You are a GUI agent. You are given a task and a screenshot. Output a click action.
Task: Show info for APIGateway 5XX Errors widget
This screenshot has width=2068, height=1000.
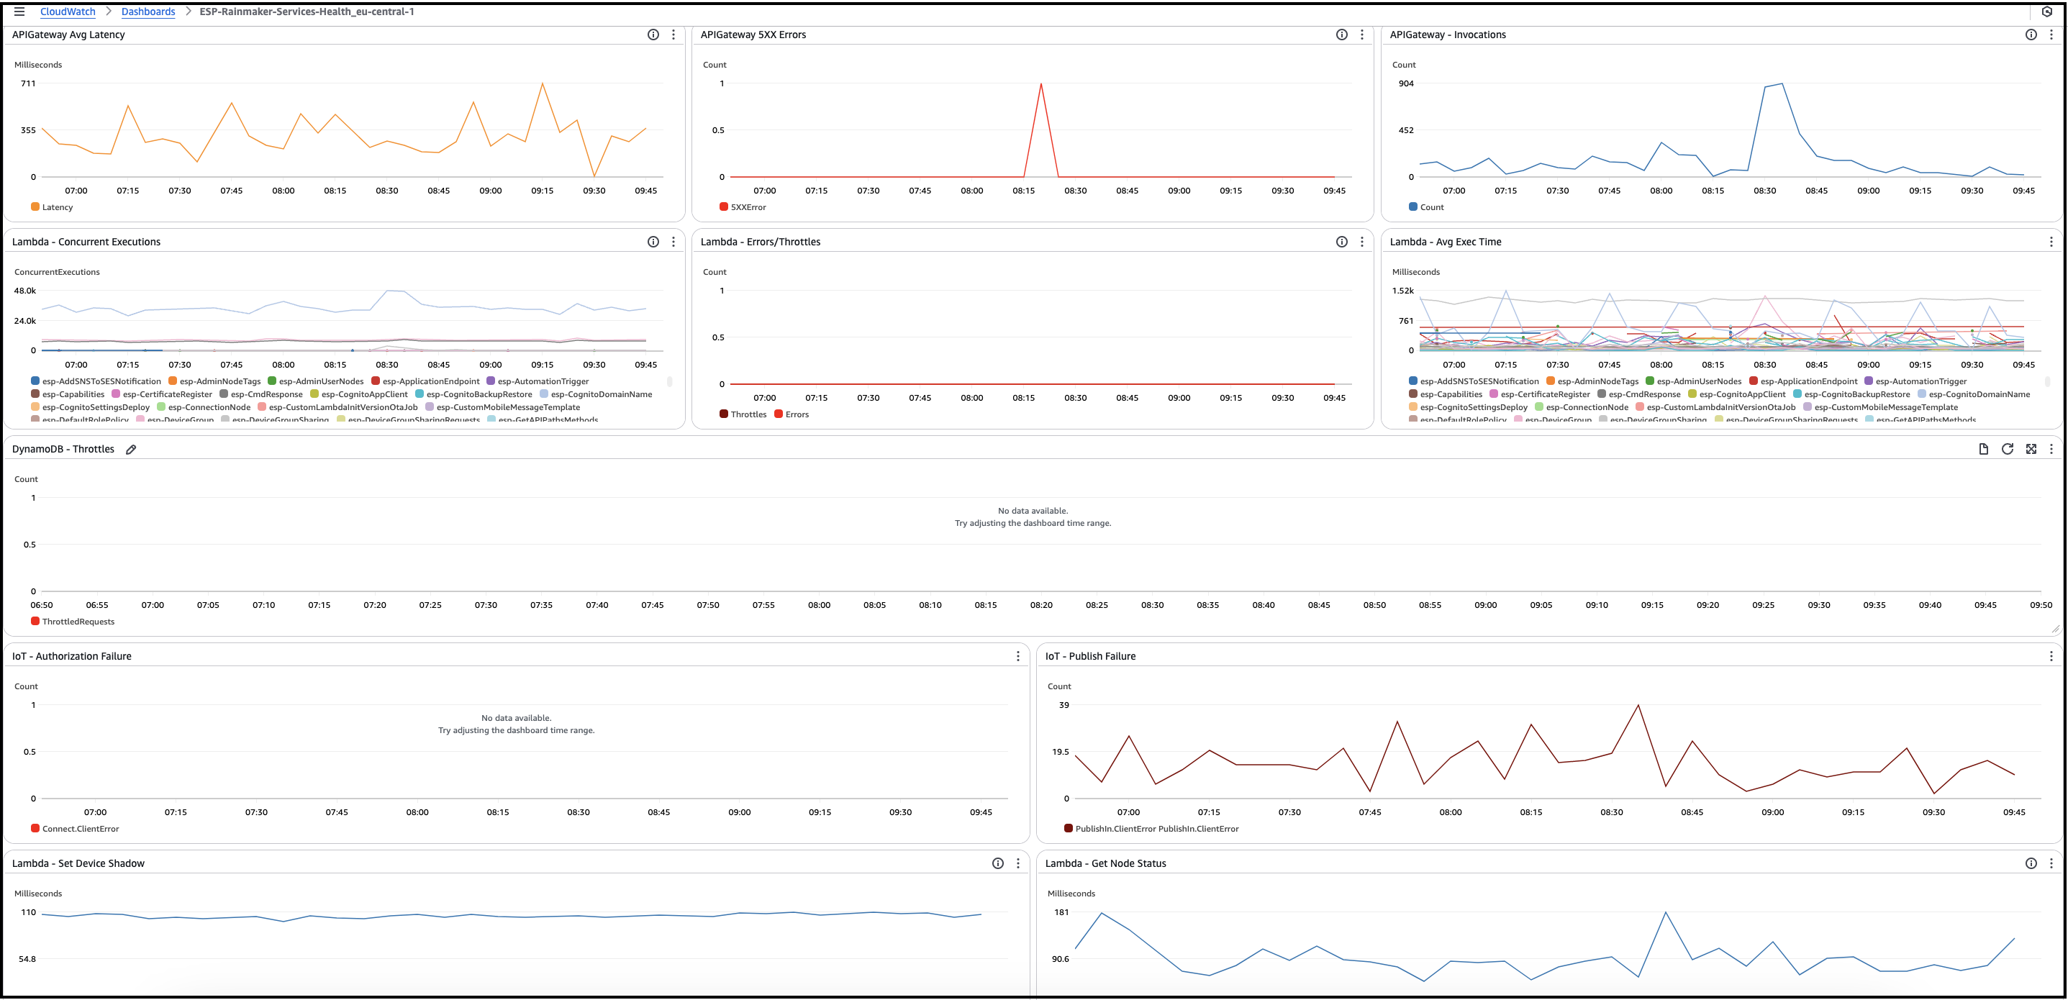pyautogui.click(x=1341, y=35)
